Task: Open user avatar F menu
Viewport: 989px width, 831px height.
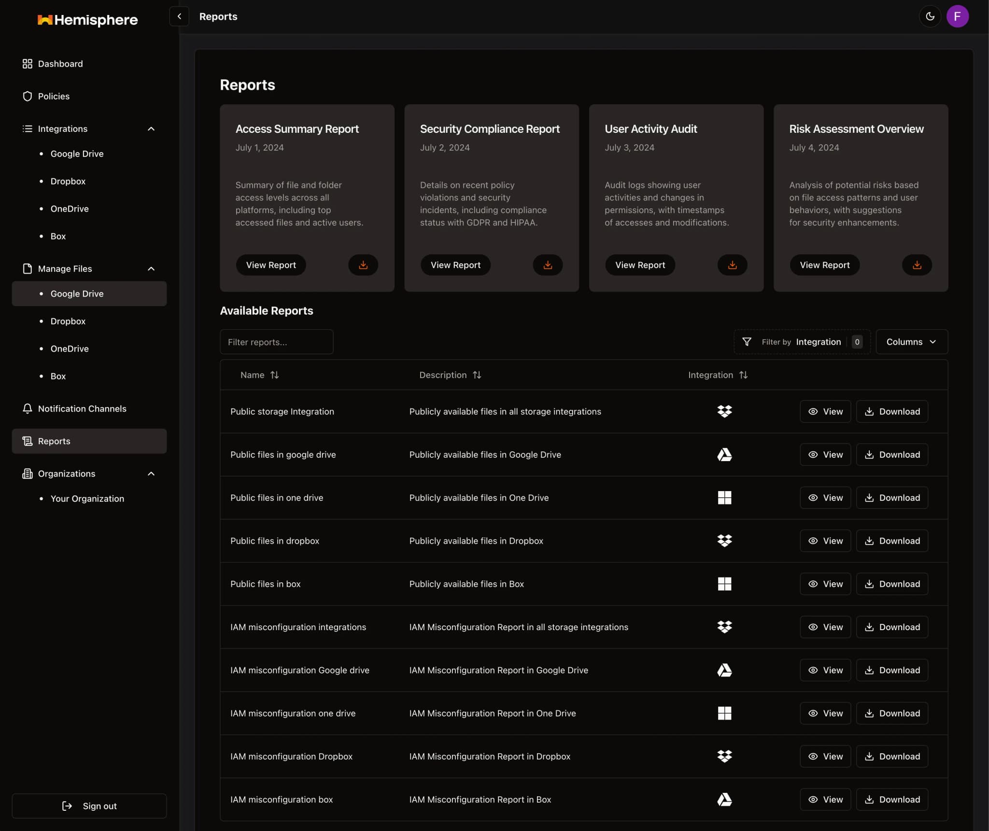Action: point(957,16)
